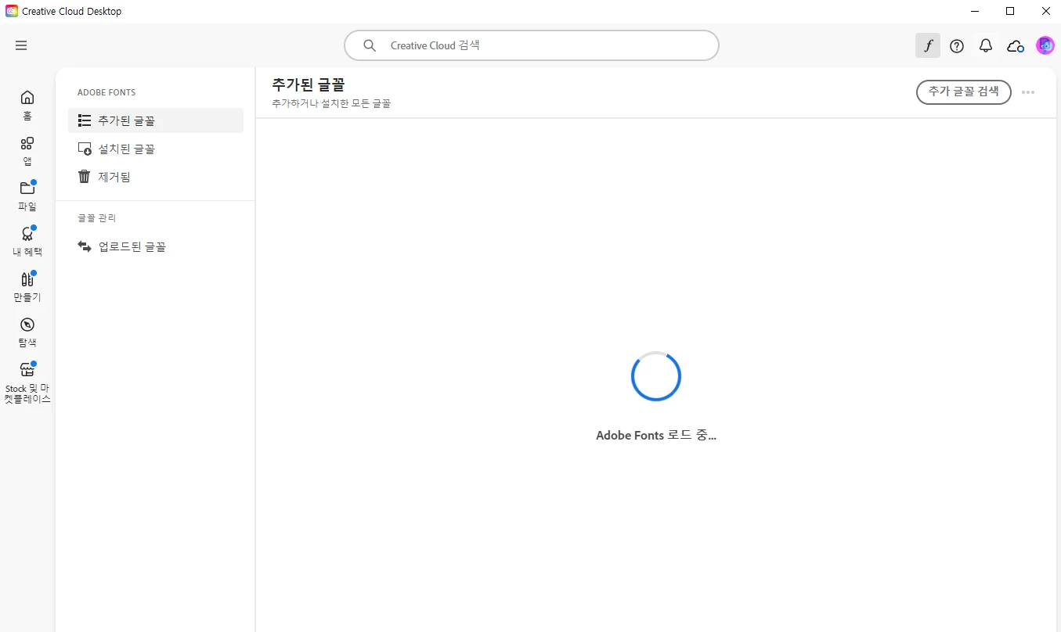Image resolution: width=1061 pixels, height=632 pixels.
Task: Click 추가 글꼴 검색 button
Action: tap(964, 92)
